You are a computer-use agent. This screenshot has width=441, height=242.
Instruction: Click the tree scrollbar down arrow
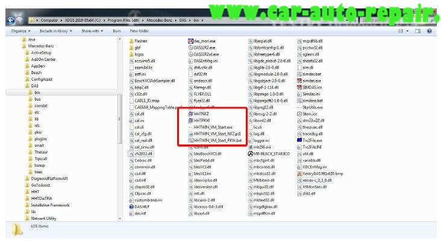[x=120, y=219]
